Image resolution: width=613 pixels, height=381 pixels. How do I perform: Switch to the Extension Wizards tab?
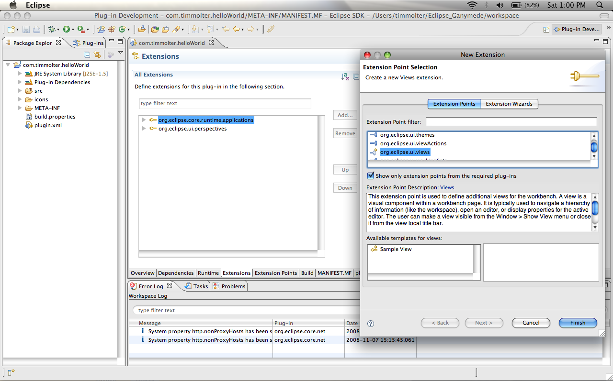tap(509, 104)
